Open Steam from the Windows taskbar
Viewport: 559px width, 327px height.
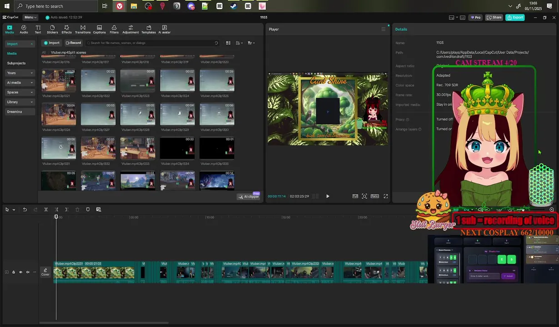coord(233,6)
